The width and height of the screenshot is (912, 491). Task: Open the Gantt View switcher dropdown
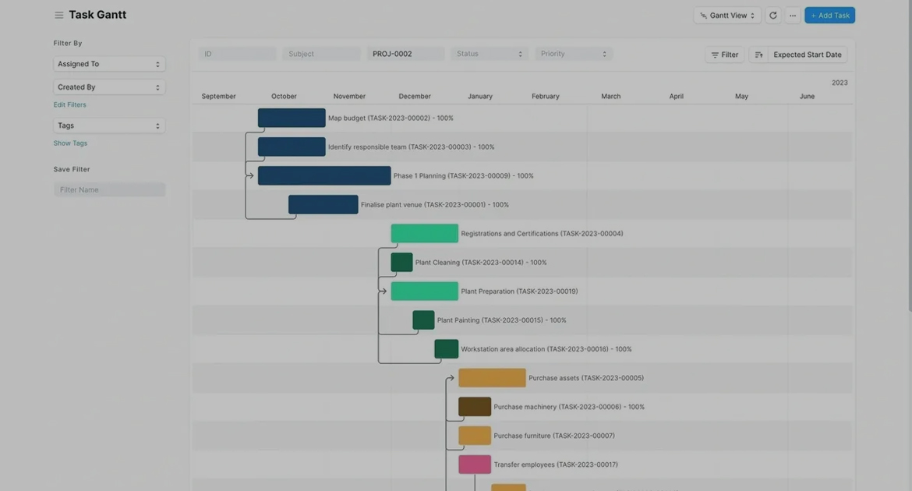tap(726, 16)
